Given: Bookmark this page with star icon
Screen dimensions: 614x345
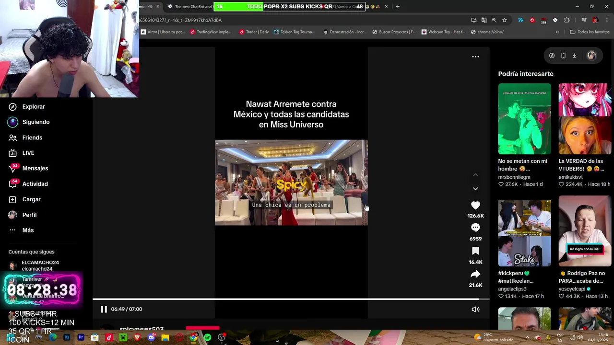Looking at the screenshot, I should pos(505,20).
